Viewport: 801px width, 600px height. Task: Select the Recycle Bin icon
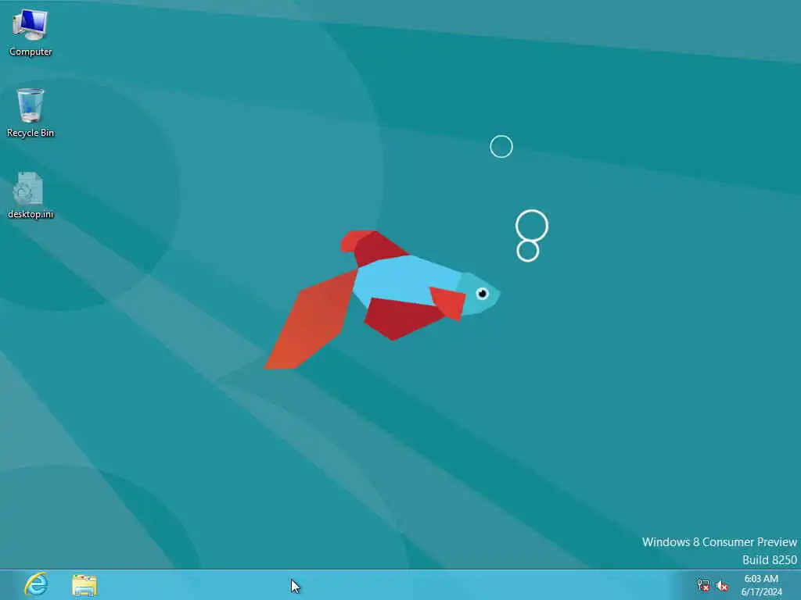[x=31, y=112]
